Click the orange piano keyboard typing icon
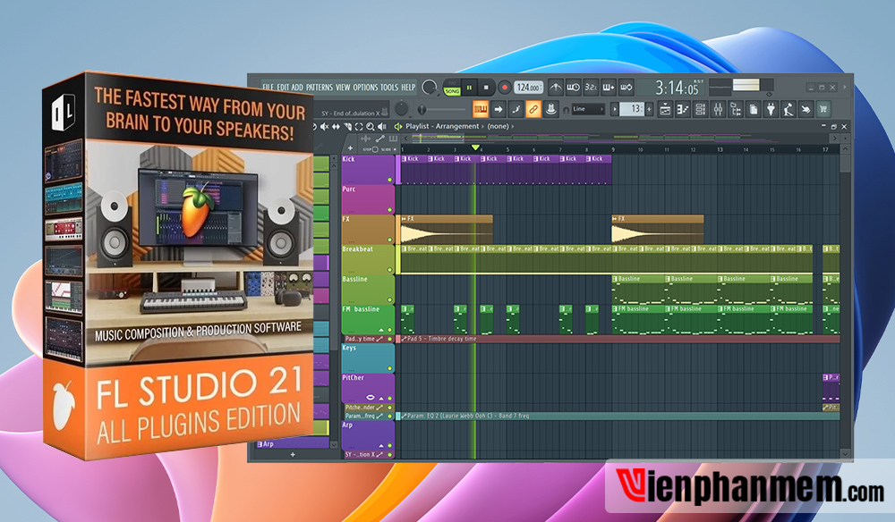 [482, 109]
